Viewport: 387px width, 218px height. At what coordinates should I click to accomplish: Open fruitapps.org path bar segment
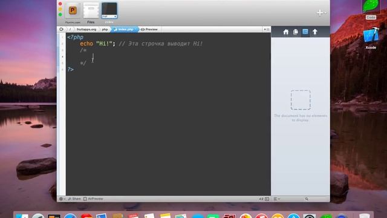[x=86, y=29]
